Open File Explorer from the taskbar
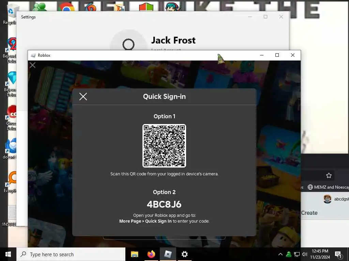Screen dimensions: 349x261 click(x=134, y=254)
